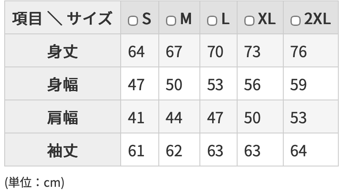The image size is (343, 194).
Task: Select 身幅 value 59 in 2XL column
Action: point(298,85)
